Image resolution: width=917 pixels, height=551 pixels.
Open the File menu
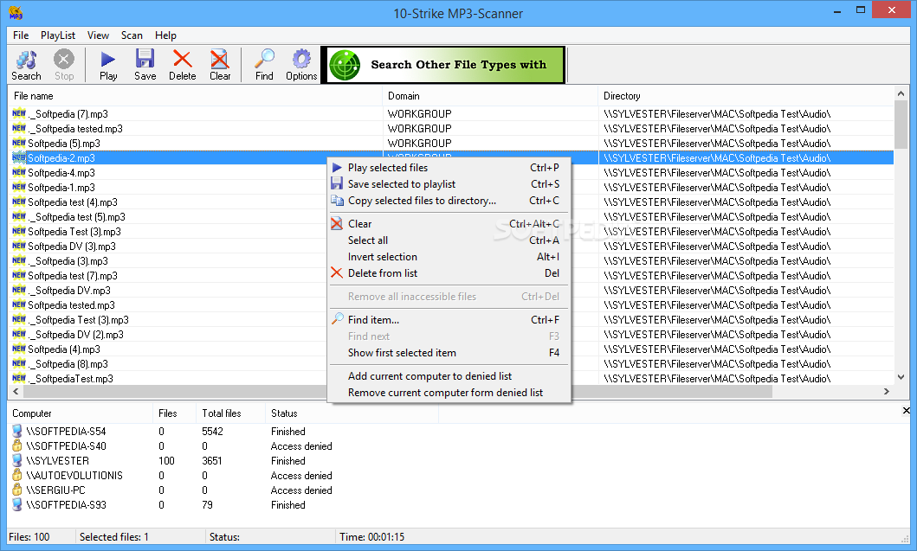click(21, 35)
